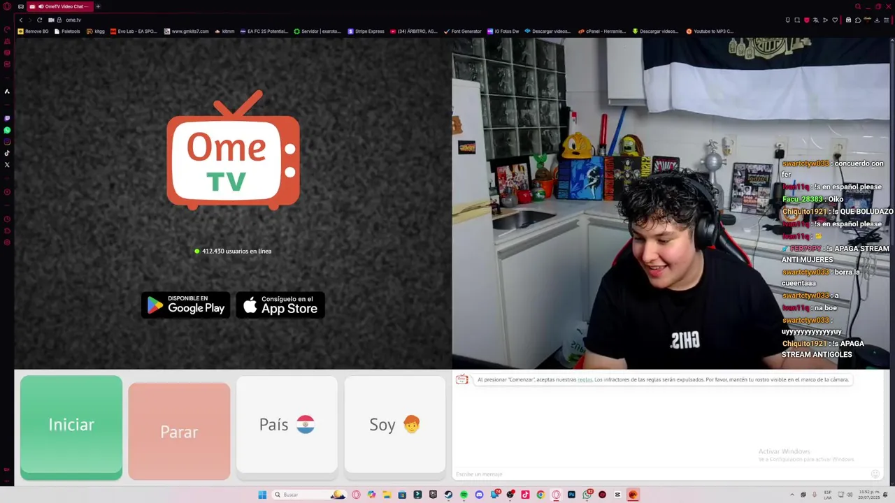The height and width of the screenshot is (503, 895).
Task: Open the snapshot tool in the toolbar
Action: (797, 20)
